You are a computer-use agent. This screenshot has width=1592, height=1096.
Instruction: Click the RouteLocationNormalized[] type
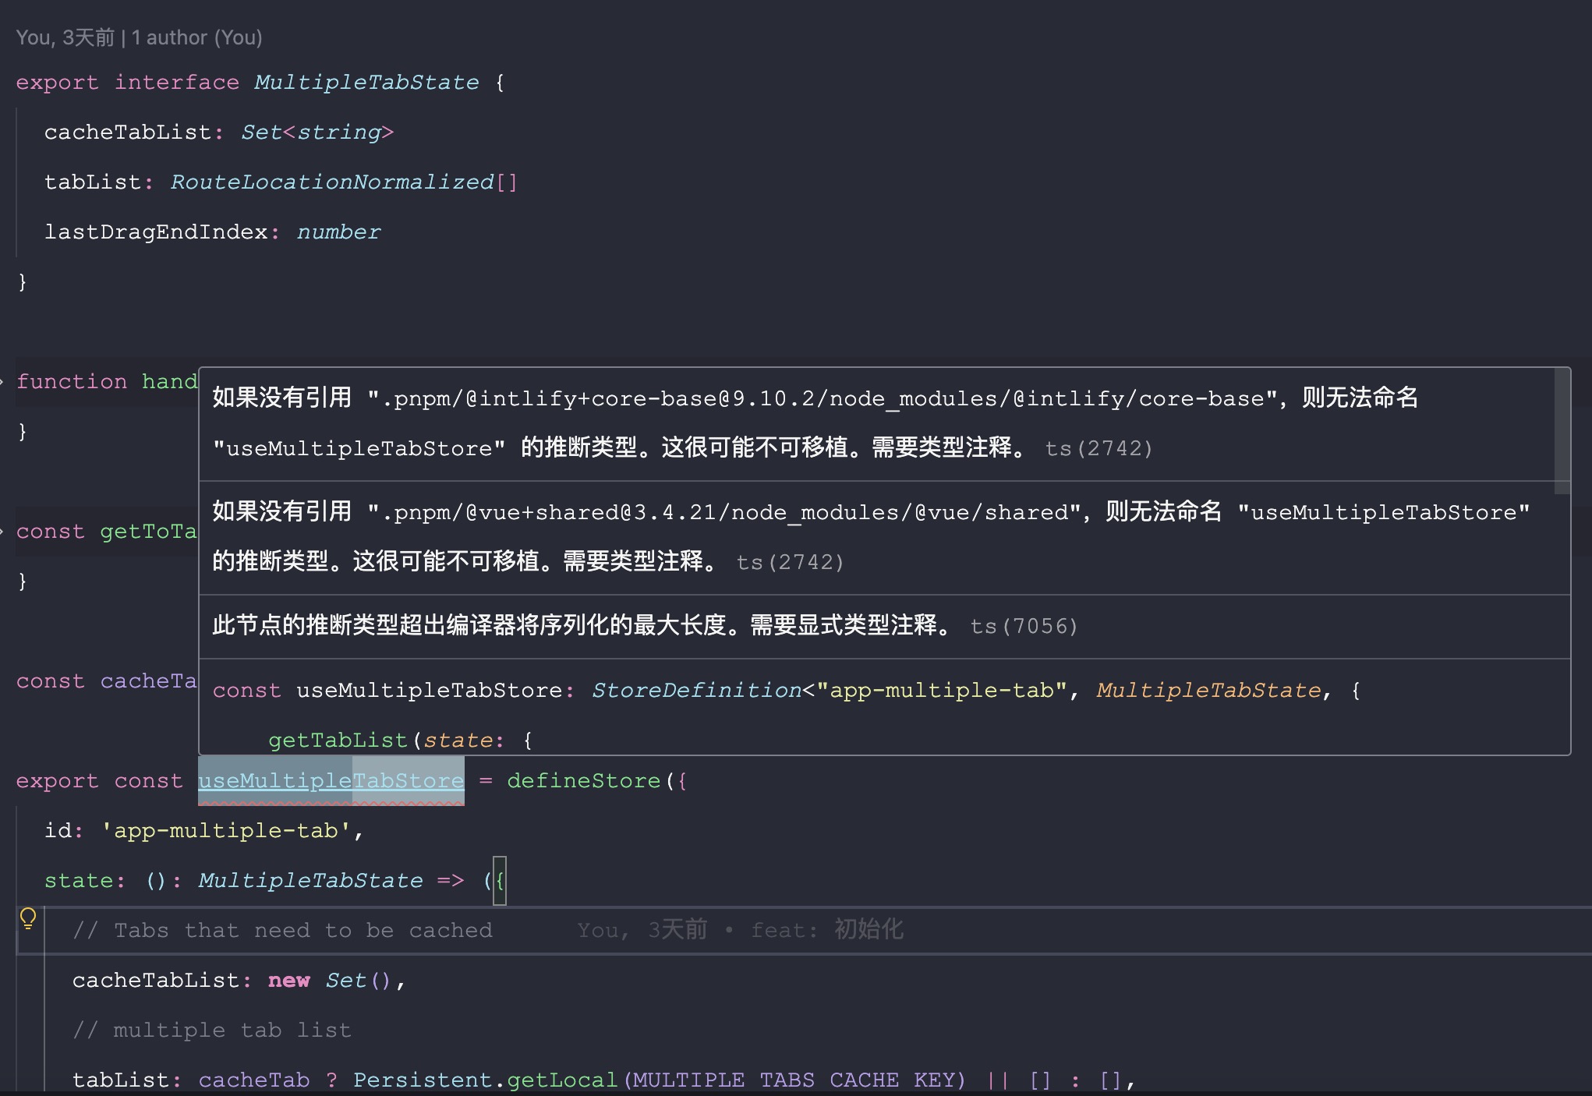pos(344,182)
